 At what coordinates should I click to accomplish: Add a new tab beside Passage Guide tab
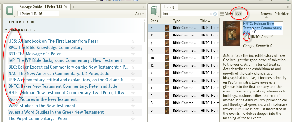tap(73, 7)
